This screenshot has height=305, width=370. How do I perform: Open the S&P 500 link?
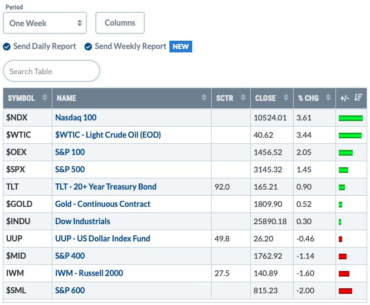[x=70, y=170]
